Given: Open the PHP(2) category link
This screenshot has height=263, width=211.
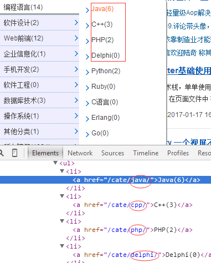Looking at the screenshot, I should 102,40.
